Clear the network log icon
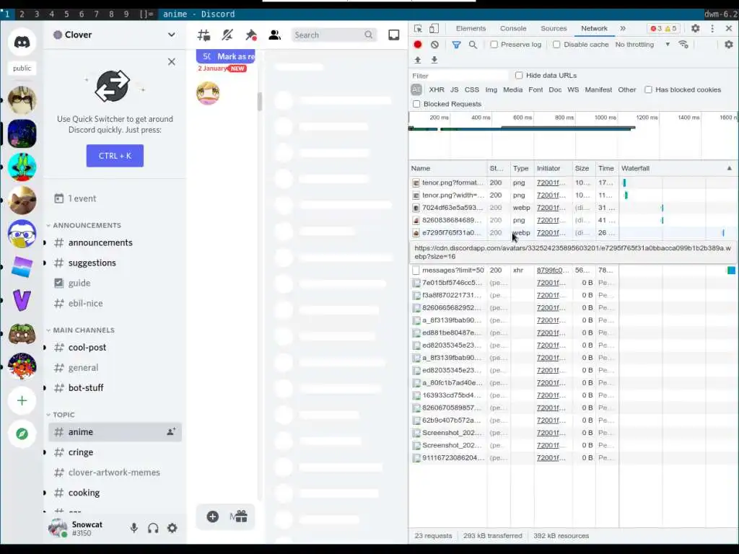This screenshot has height=554, width=739. (x=434, y=44)
